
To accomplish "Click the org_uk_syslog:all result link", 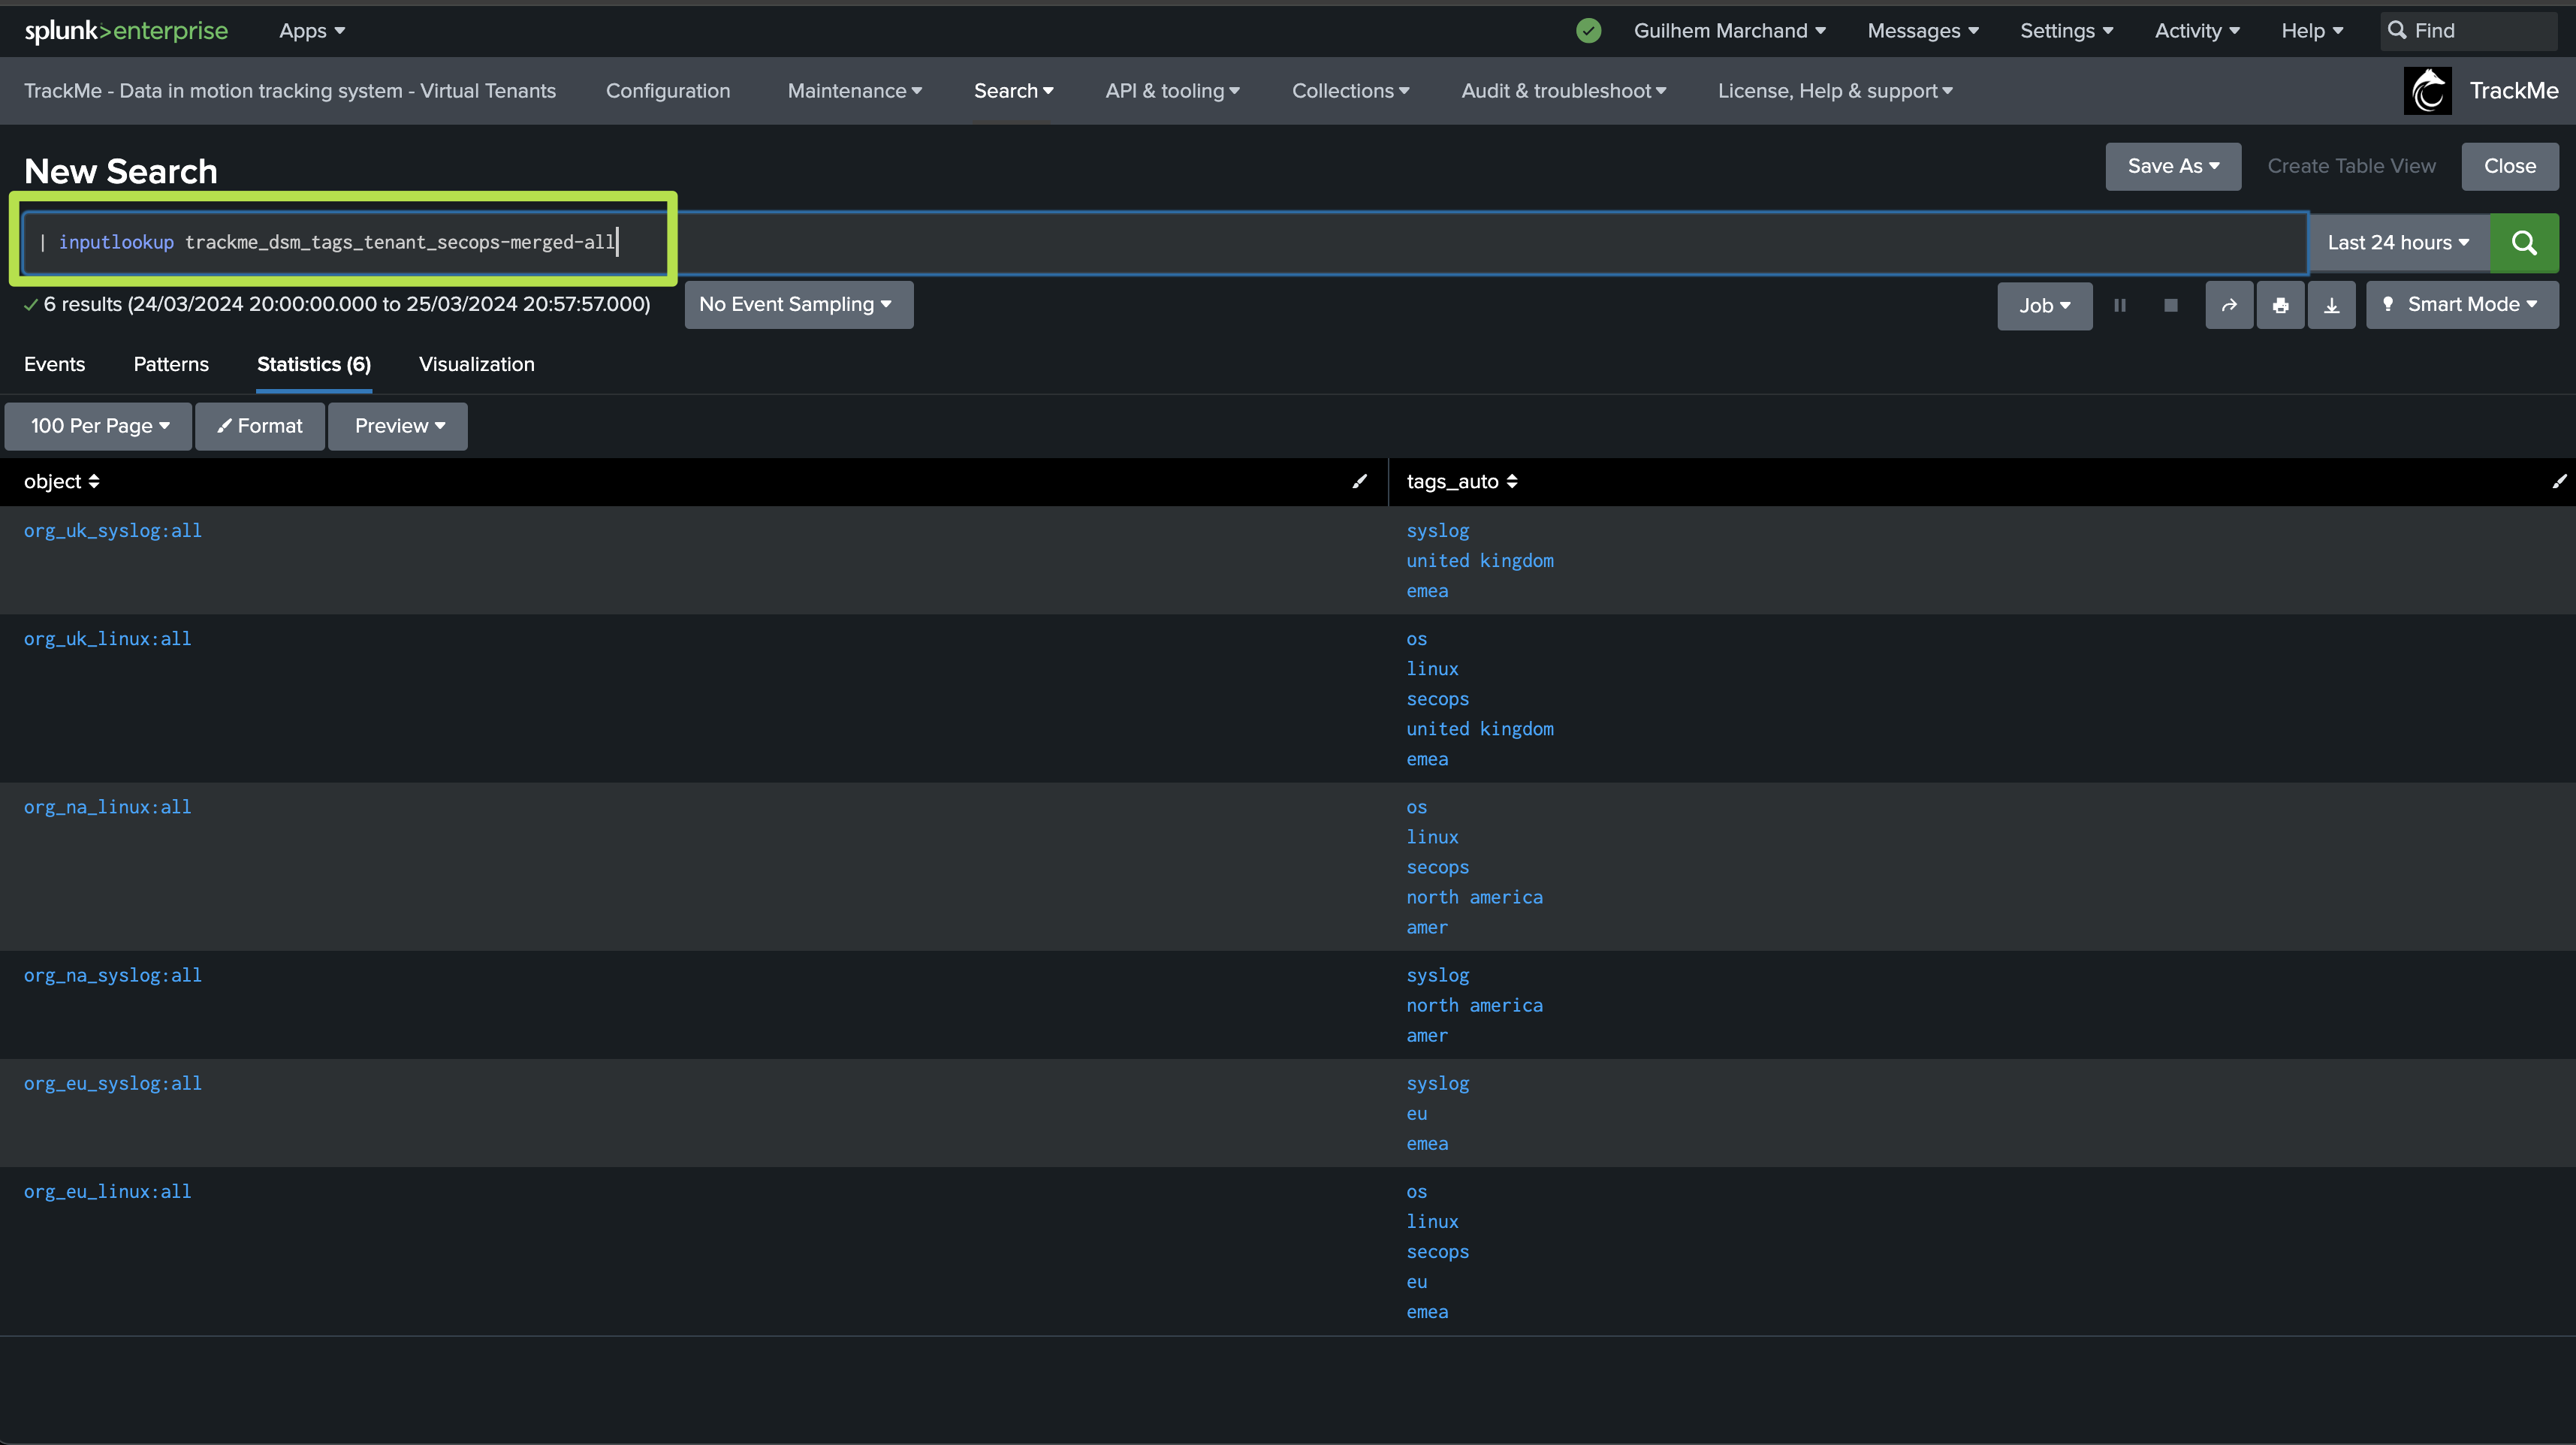I will (x=113, y=531).
